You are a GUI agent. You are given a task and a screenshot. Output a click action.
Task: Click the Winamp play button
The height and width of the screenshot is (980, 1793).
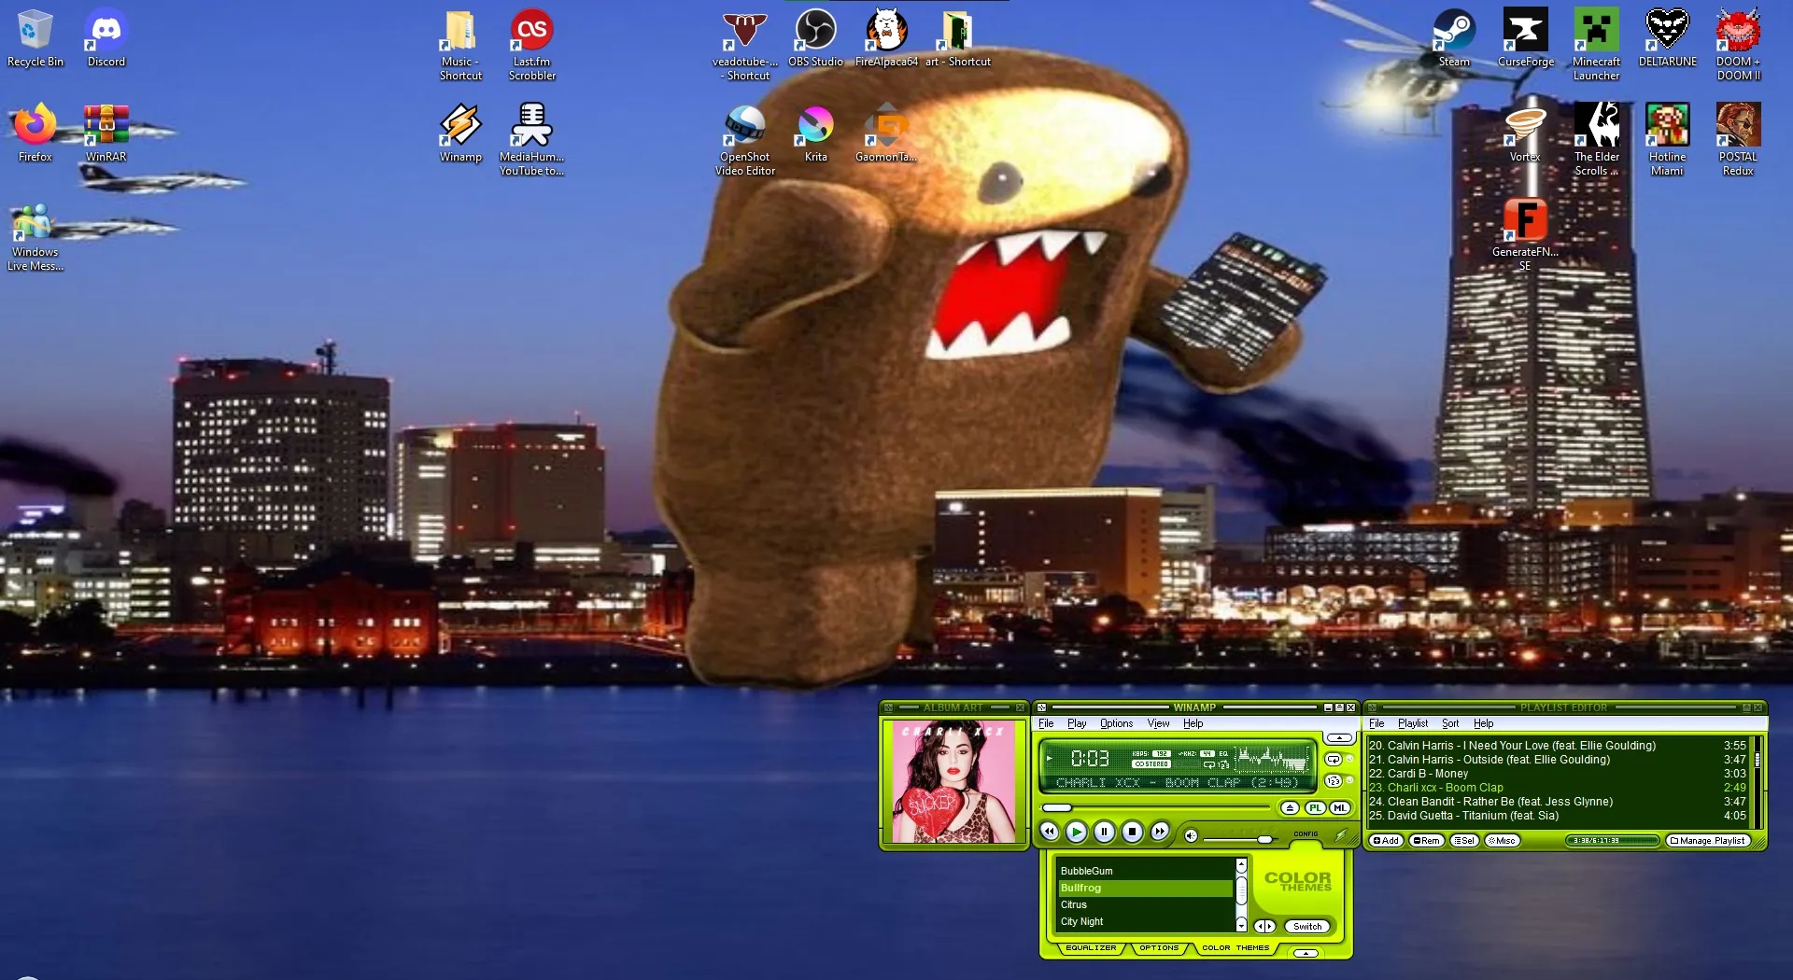tap(1076, 831)
